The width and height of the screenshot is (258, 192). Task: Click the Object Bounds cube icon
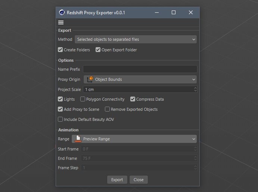(x=90, y=79)
